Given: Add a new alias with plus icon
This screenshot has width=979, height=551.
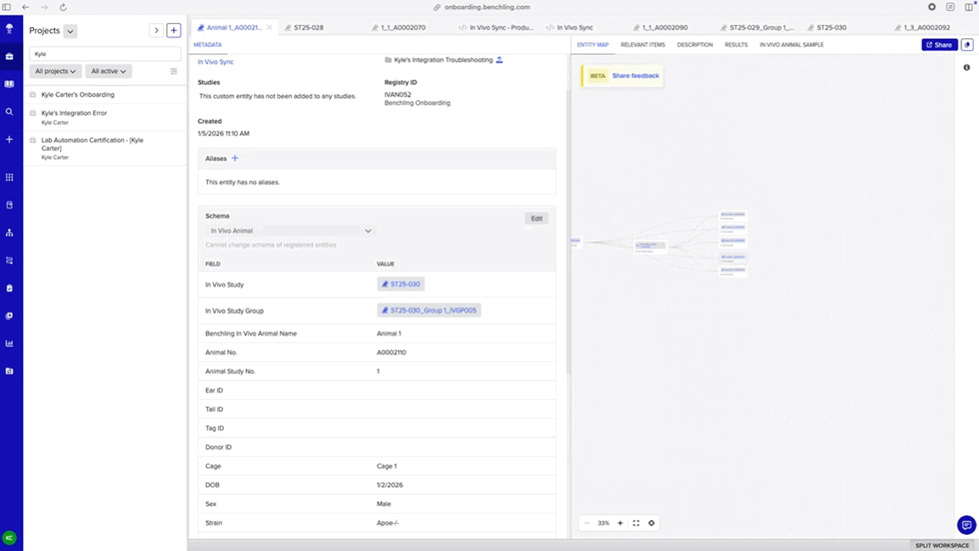Looking at the screenshot, I should coord(235,159).
